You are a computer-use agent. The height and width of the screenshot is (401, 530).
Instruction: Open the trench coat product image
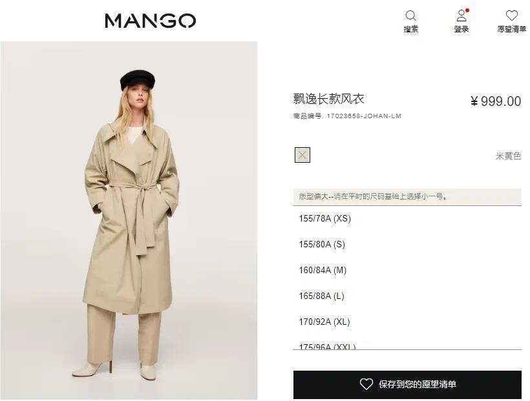click(129, 220)
